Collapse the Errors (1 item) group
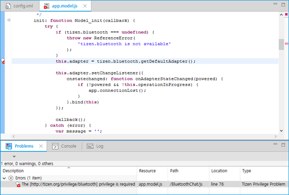Screen dimensions: 289x195 (x=5, y=178)
